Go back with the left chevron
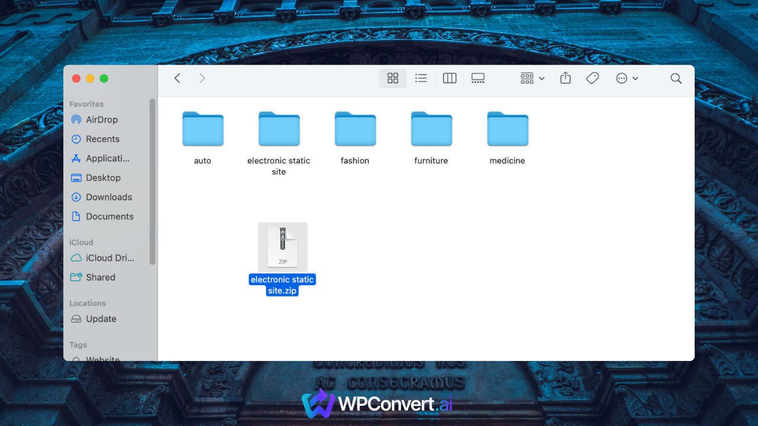The image size is (758, 426). 177,78
